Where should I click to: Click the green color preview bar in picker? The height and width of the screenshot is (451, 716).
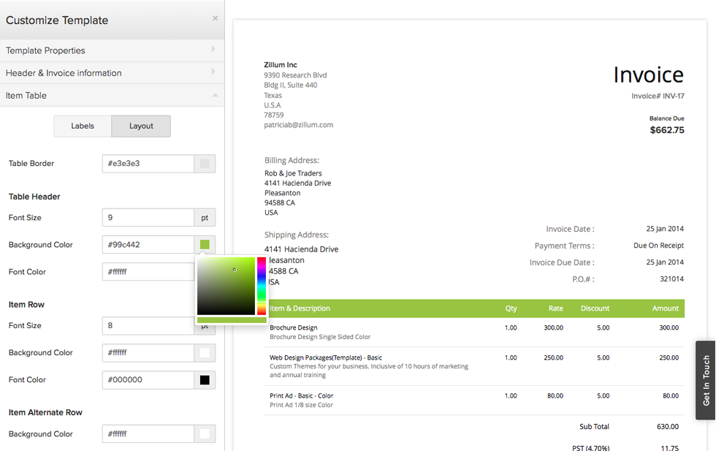232,320
